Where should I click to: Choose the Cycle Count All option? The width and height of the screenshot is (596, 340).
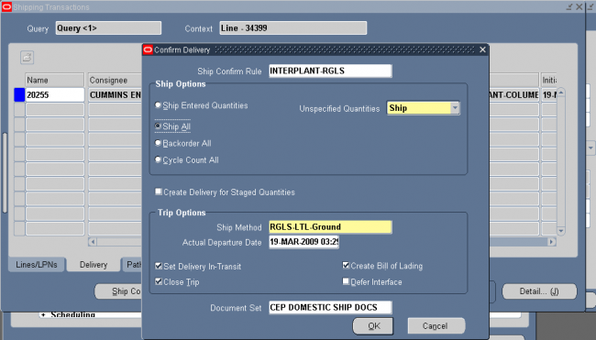click(158, 159)
